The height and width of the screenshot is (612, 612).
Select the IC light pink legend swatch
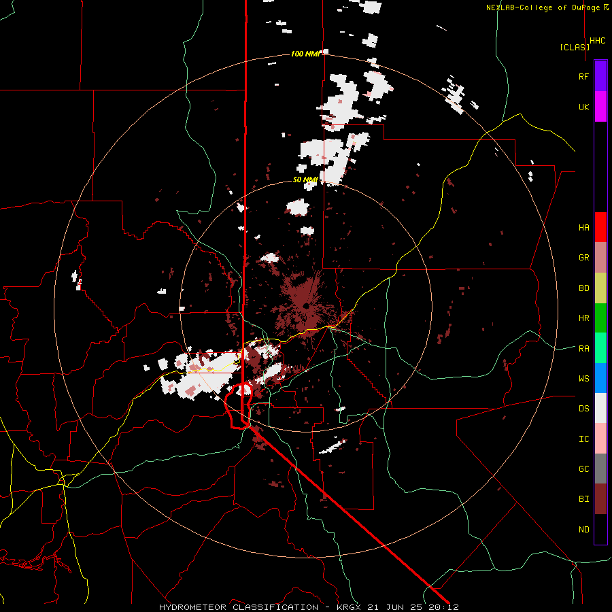pos(600,439)
